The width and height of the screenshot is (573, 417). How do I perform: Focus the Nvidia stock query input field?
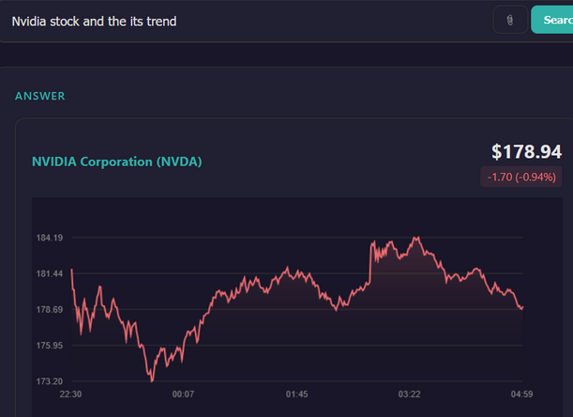point(244,21)
